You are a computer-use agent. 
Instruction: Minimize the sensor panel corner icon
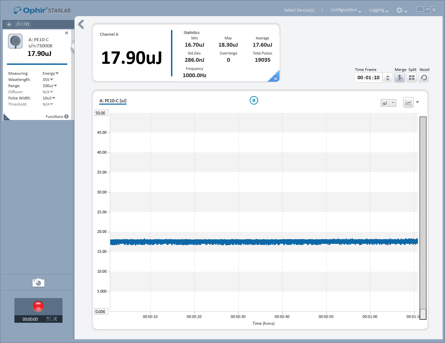coord(6,117)
